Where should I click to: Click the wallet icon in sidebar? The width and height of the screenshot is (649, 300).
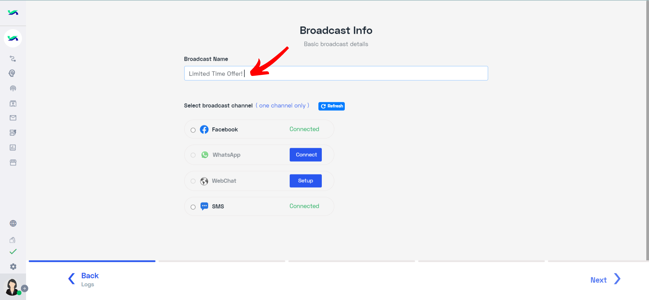[x=13, y=240]
